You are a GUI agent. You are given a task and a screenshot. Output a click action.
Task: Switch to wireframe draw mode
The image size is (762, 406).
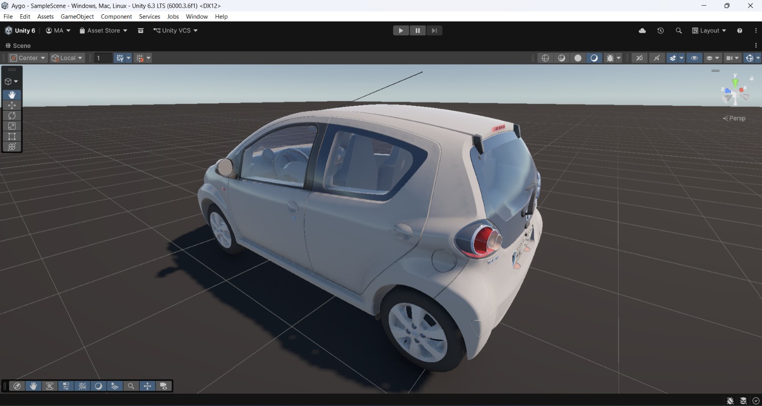point(545,58)
